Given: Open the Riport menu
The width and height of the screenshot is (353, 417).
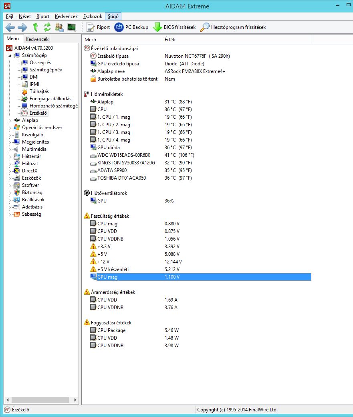Looking at the screenshot, I should 43,16.
